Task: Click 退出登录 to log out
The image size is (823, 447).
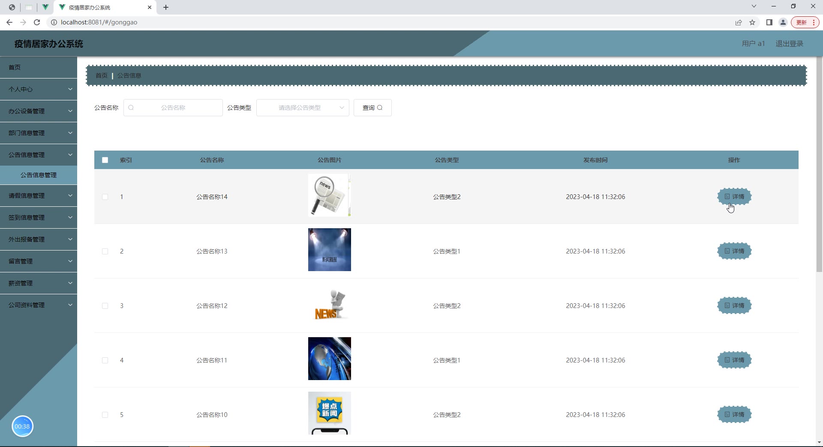Action: [x=790, y=44]
